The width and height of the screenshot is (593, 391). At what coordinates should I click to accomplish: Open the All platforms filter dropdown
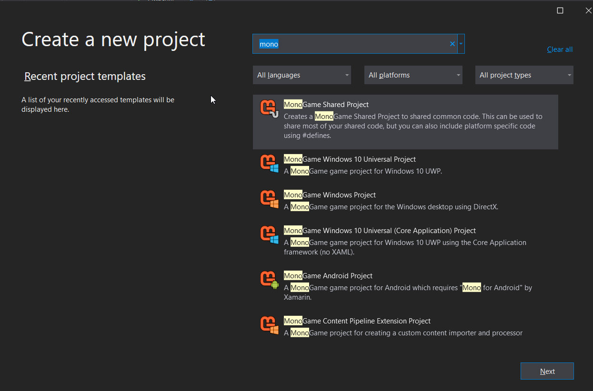click(x=413, y=75)
